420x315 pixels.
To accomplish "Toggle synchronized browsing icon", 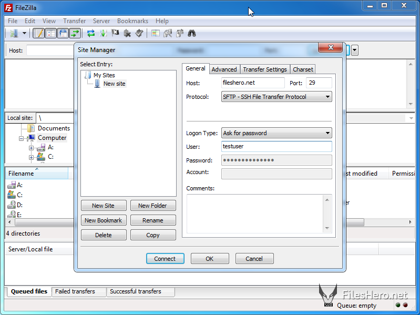I will click(180, 34).
